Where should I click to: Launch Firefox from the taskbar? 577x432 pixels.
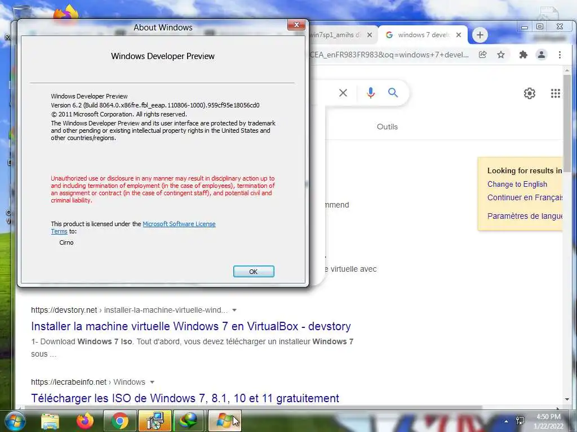85,421
